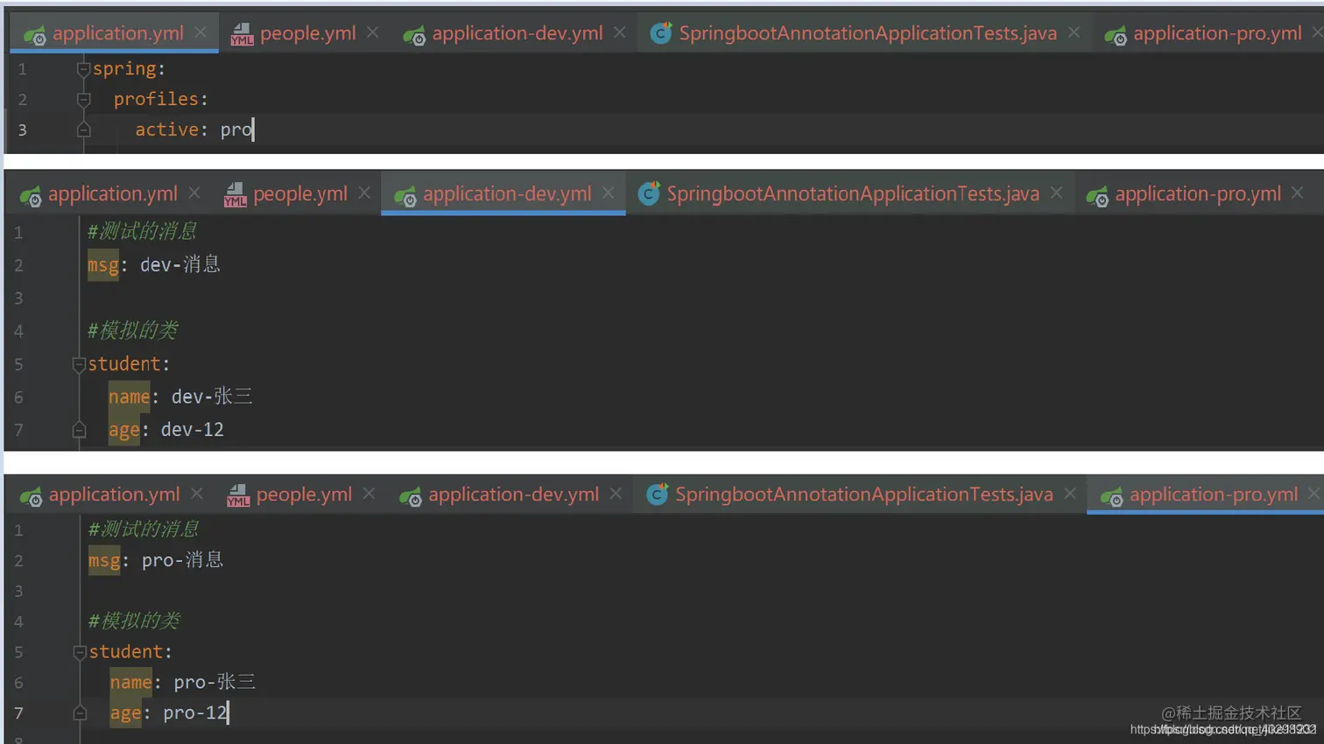This screenshot has width=1324, height=744.
Task: Select application.yml tab in the dev-消息 editor panel
Action: (x=112, y=194)
